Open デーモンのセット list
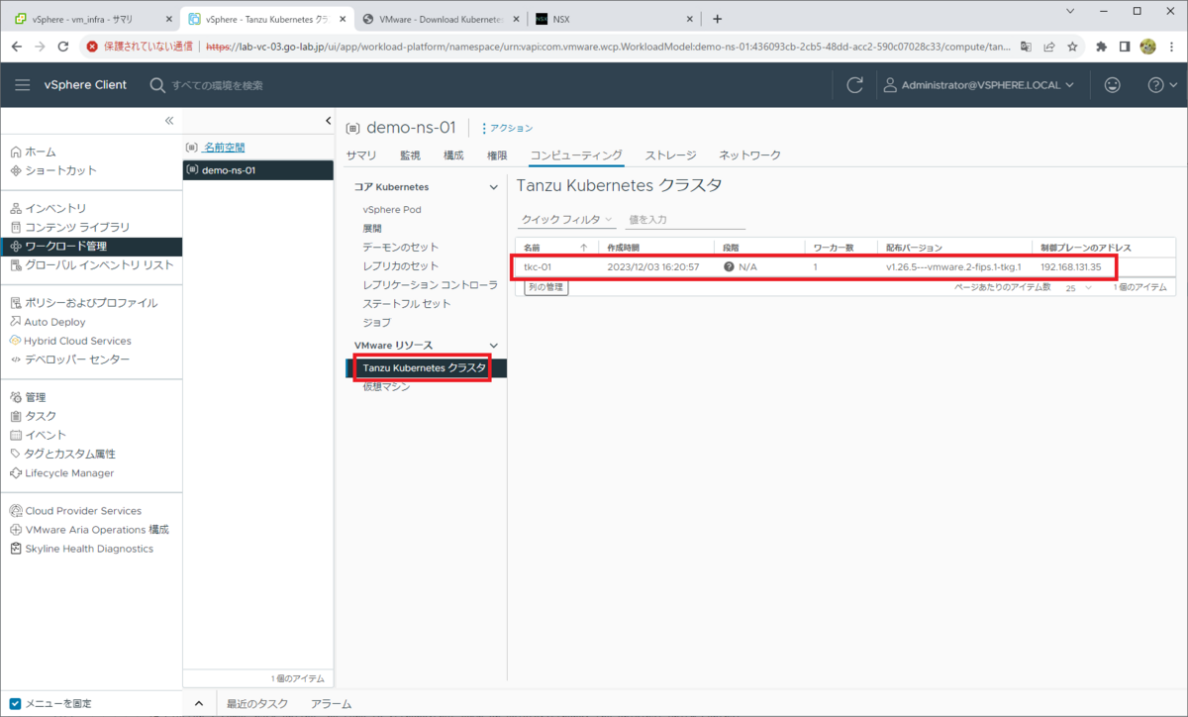The width and height of the screenshot is (1188, 717). (x=400, y=247)
